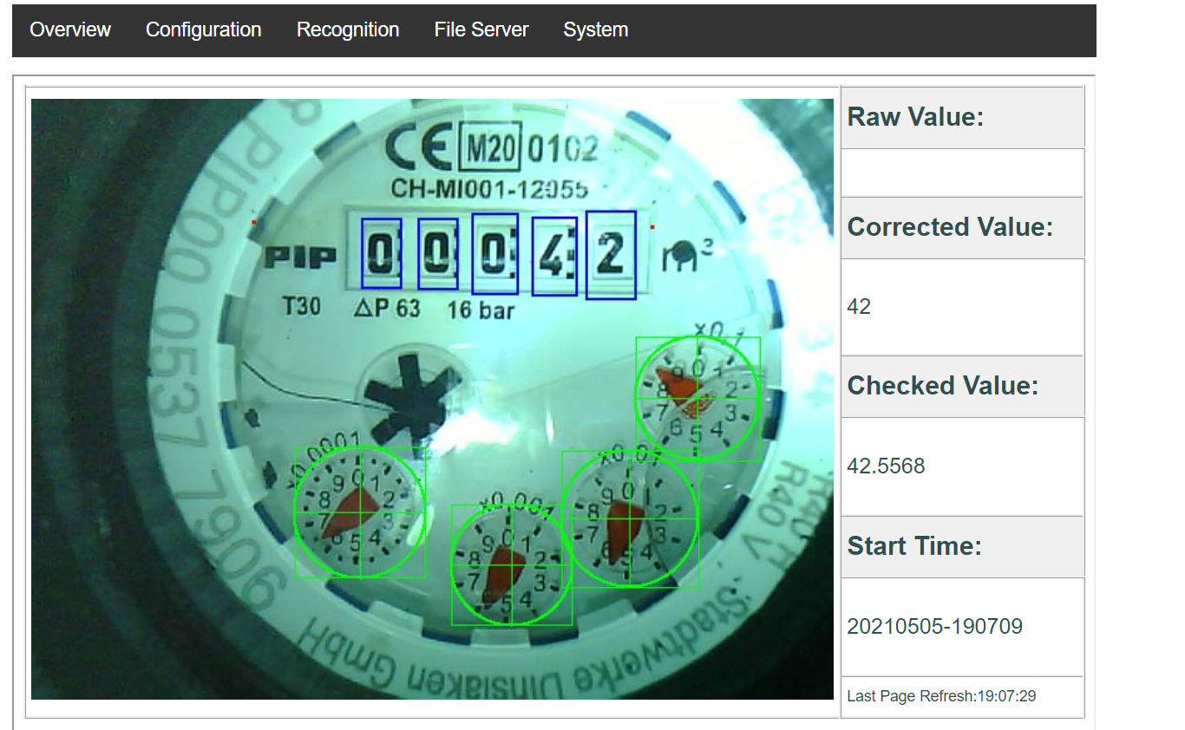1185x730 pixels.
Task: Click the x0.0001 analog dial region
Action: pyautogui.click(x=360, y=512)
